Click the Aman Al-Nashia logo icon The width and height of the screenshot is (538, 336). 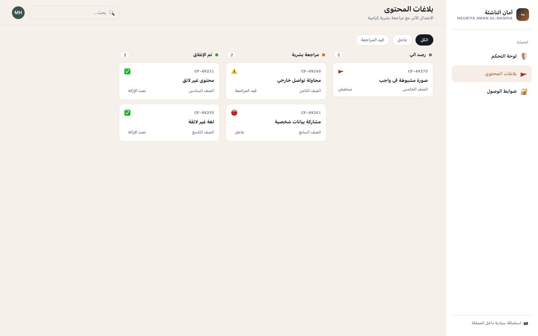(x=523, y=15)
